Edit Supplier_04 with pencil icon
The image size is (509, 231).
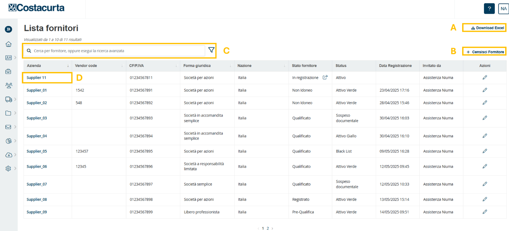485,136
